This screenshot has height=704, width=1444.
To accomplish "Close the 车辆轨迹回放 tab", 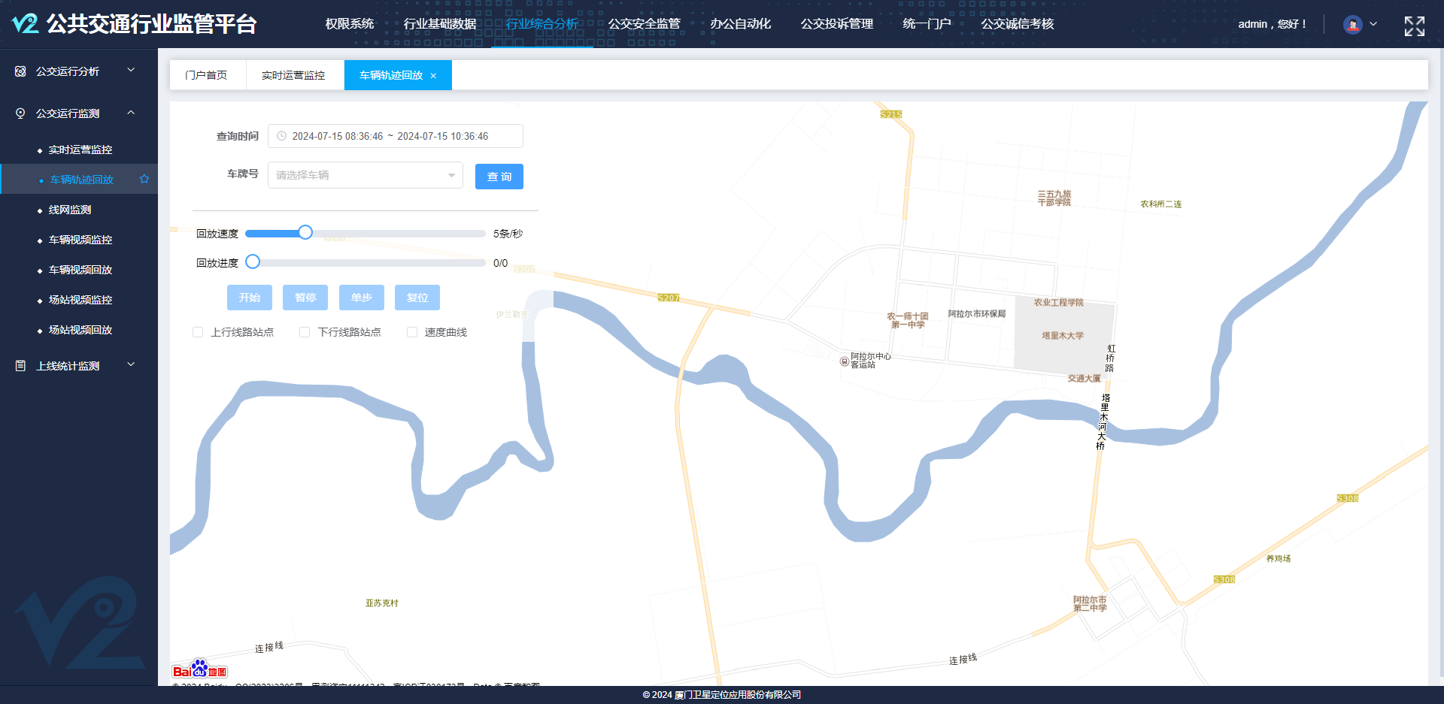I will click(433, 76).
